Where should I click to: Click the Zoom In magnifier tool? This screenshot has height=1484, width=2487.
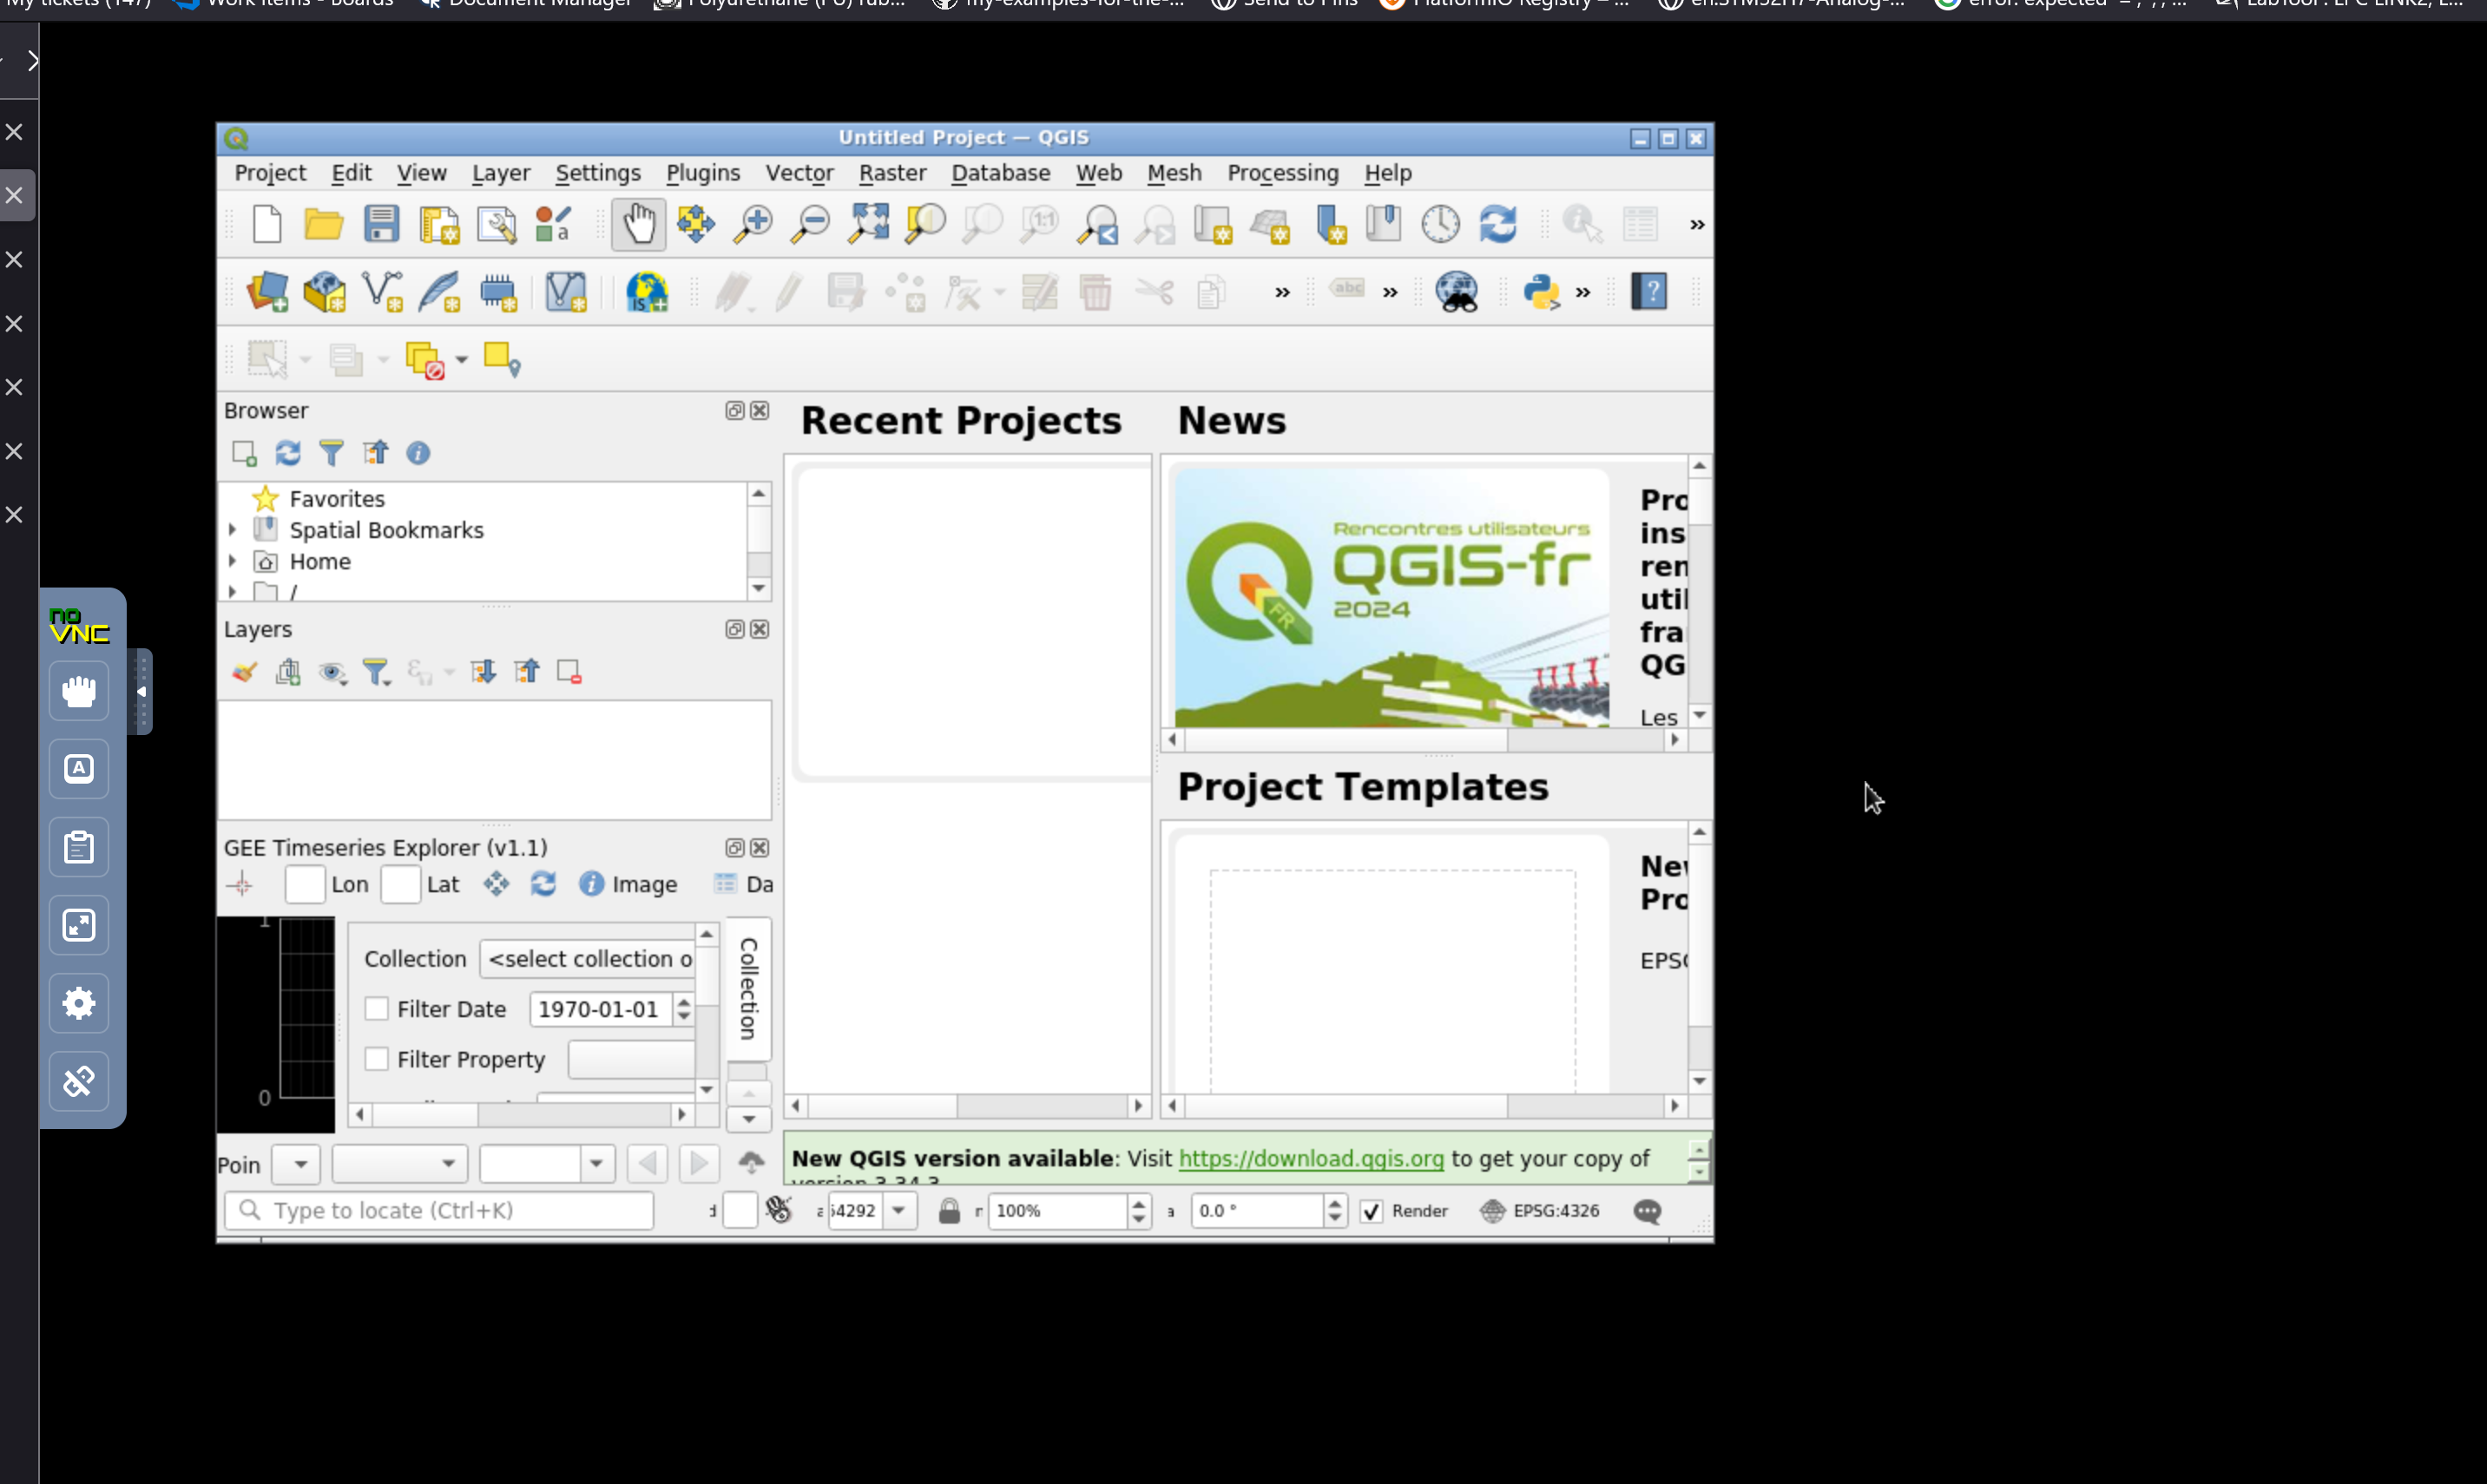click(x=753, y=224)
